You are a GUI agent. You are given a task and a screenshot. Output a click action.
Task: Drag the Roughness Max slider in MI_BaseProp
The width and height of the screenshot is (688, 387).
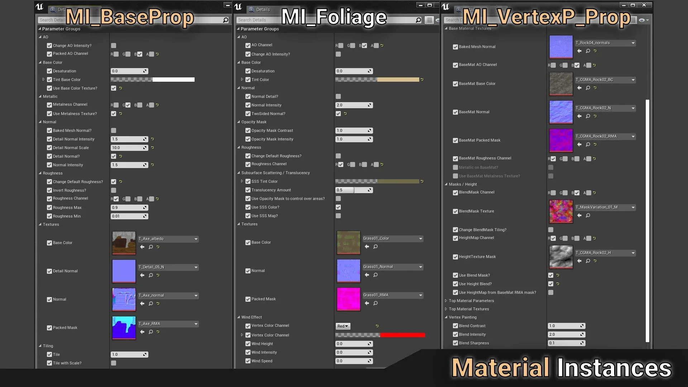coord(128,207)
